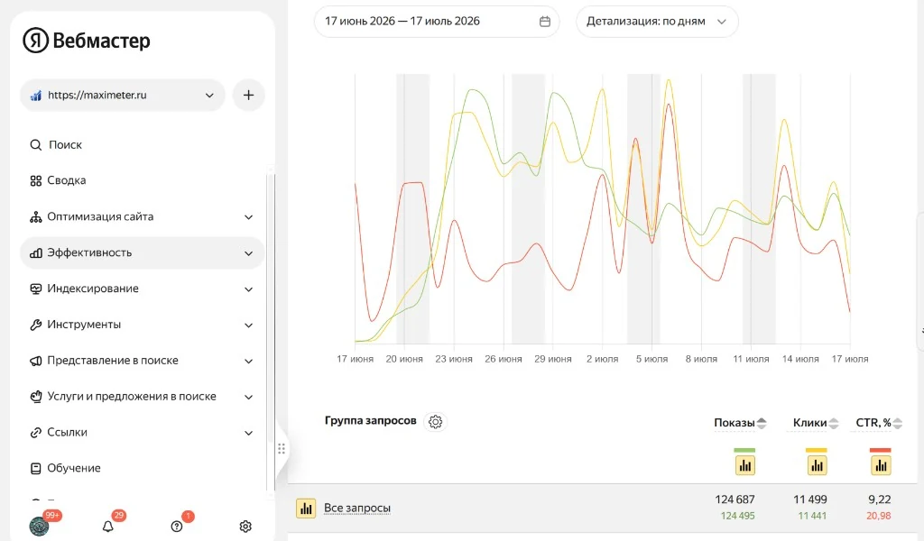
Task: Expand the Индексирование chevron
Action: [x=249, y=289]
